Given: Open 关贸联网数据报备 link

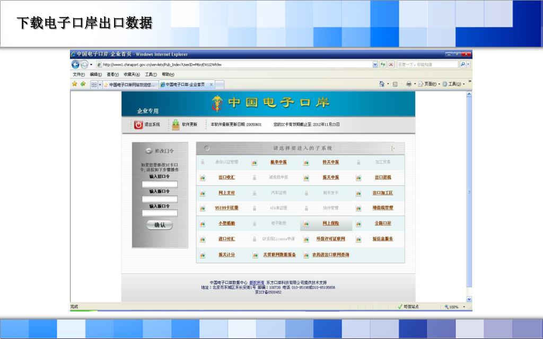Looking at the screenshot, I should 279,255.
